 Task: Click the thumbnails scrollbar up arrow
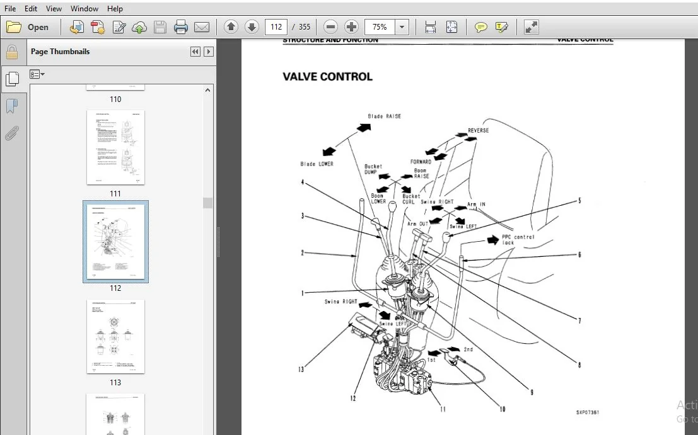207,90
